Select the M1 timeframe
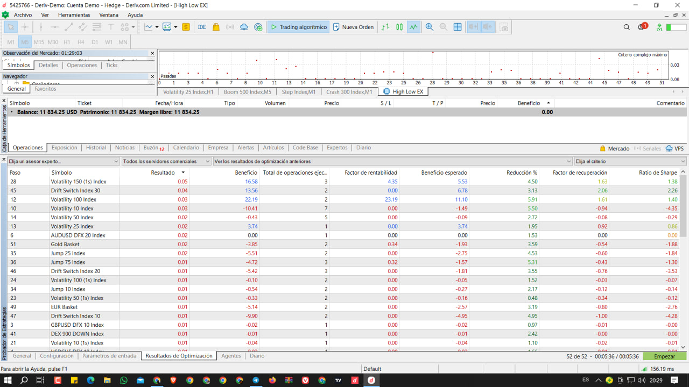The height and width of the screenshot is (387, 689). coord(11,42)
